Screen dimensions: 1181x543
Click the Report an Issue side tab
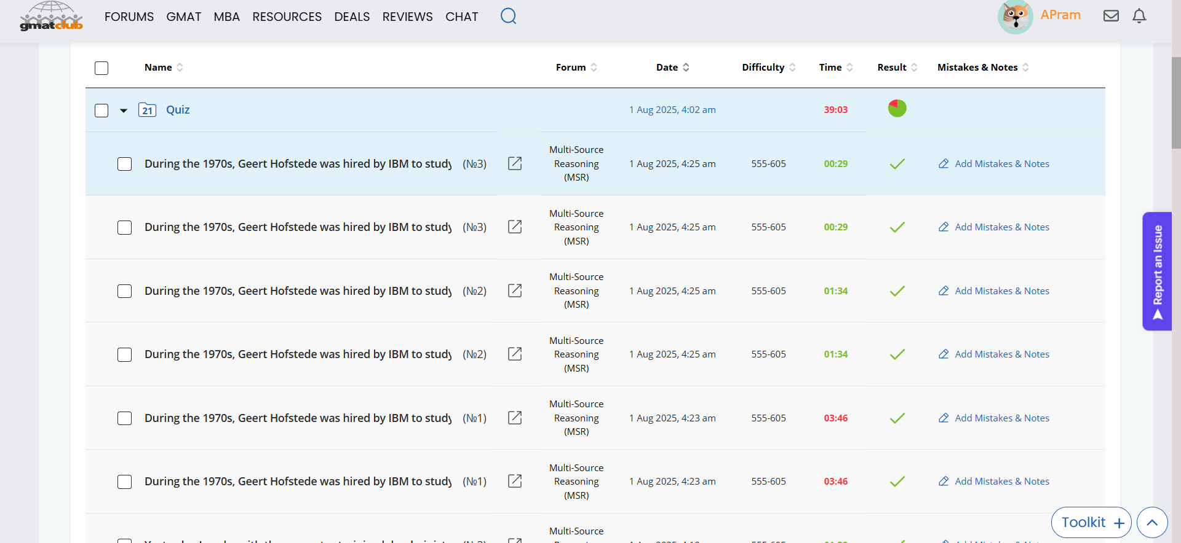pos(1157,271)
